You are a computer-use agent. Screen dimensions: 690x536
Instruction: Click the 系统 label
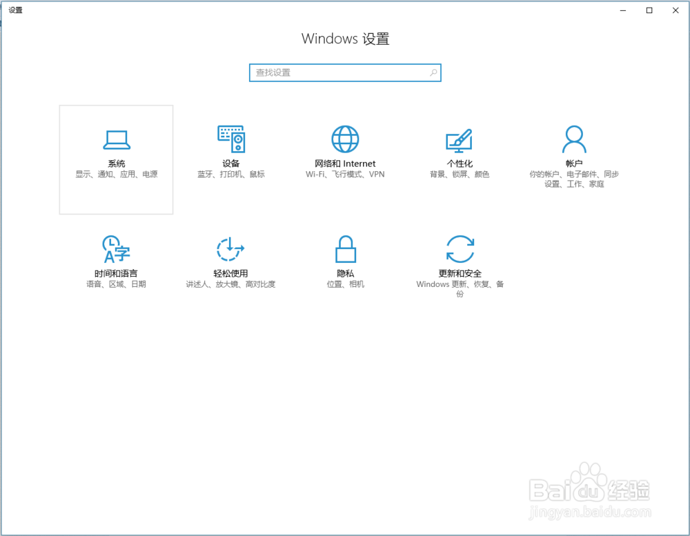tap(117, 163)
